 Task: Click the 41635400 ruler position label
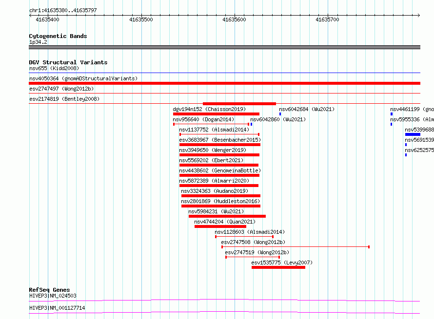point(47,19)
